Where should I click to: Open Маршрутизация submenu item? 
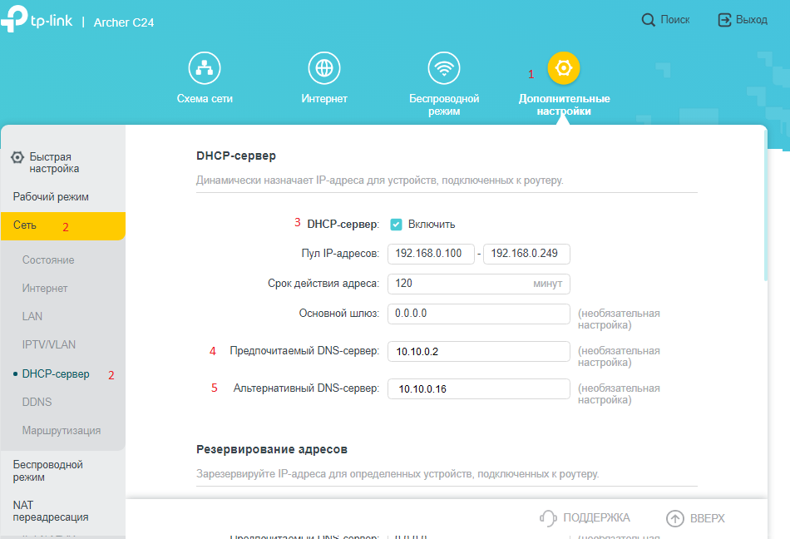[x=62, y=431]
